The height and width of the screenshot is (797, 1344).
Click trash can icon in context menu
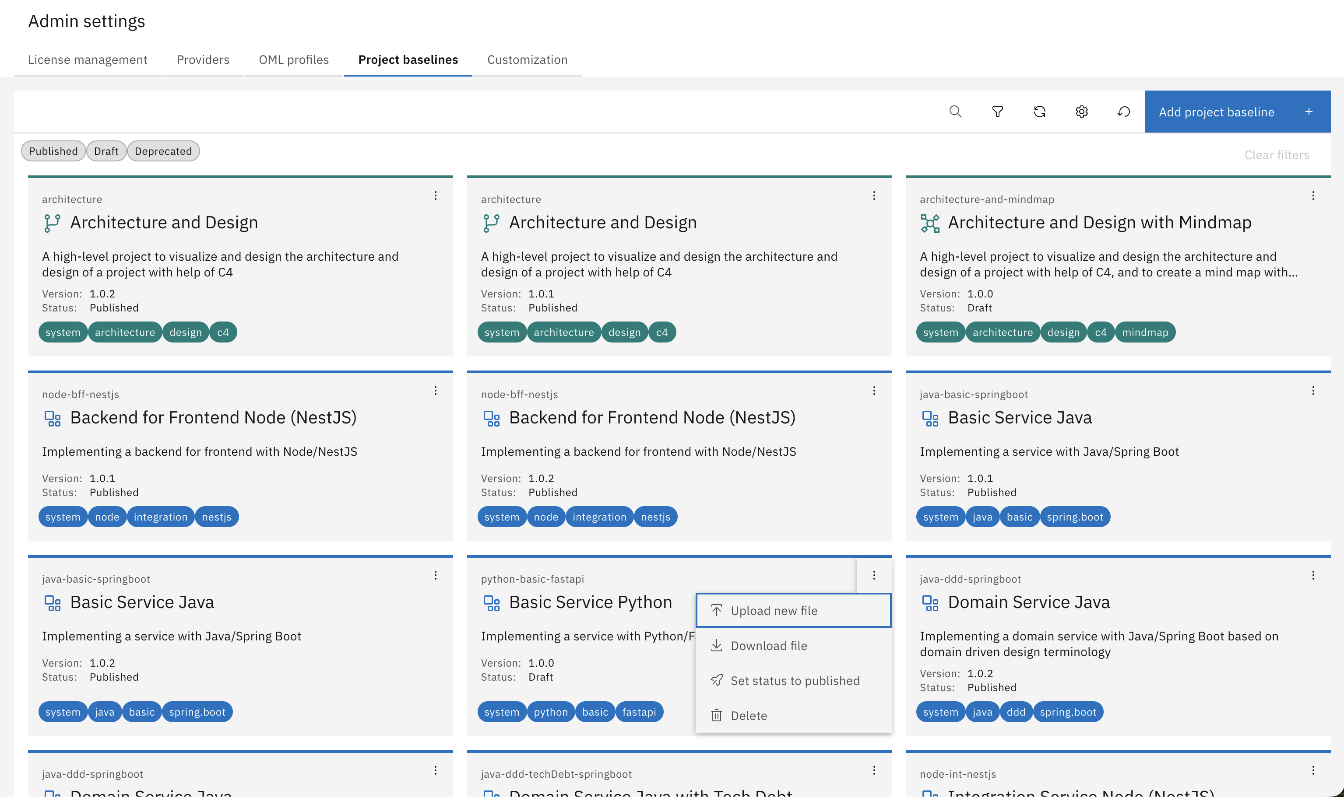(716, 715)
